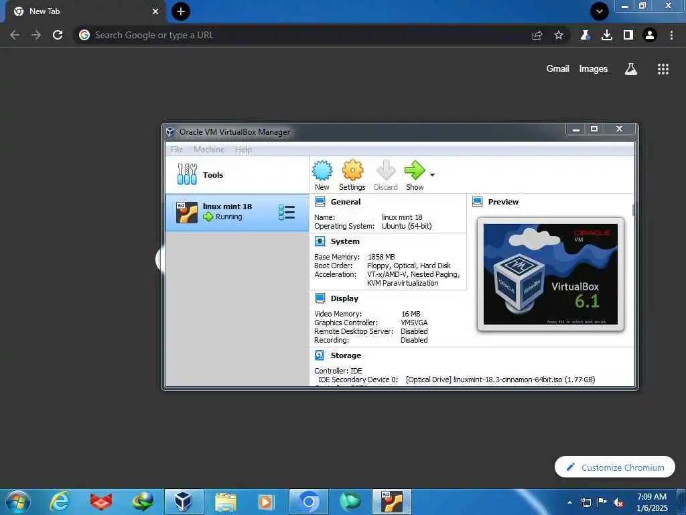Click the General section title

coord(346,202)
